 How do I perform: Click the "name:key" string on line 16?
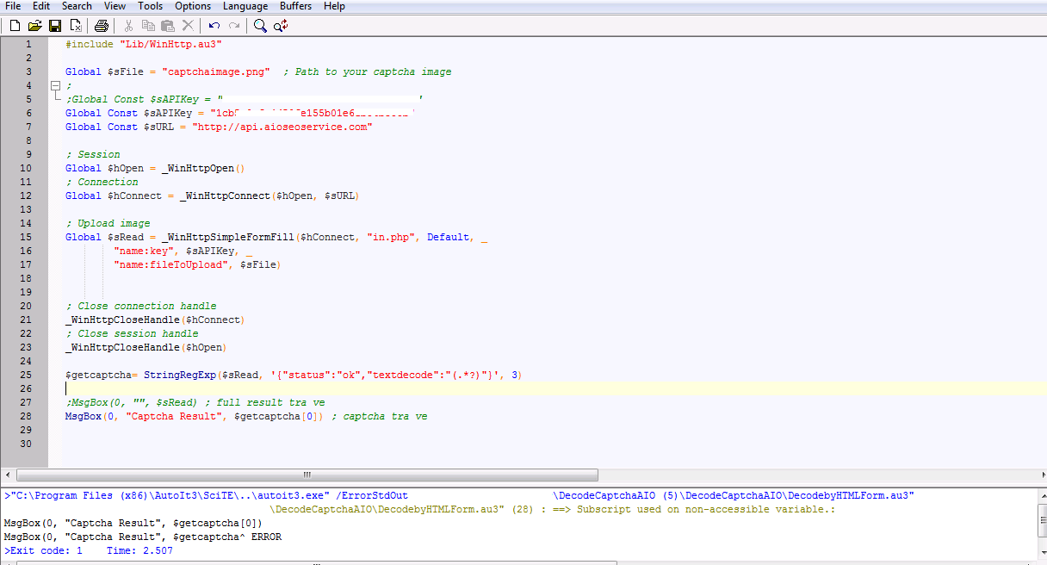point(144,251)
